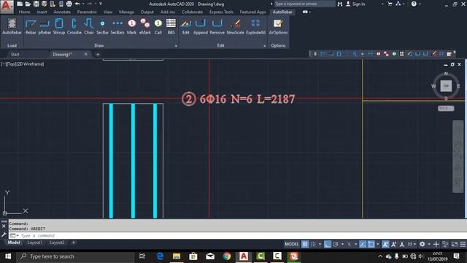
Task: Open the Start file tab
Action: pos(15,54)
